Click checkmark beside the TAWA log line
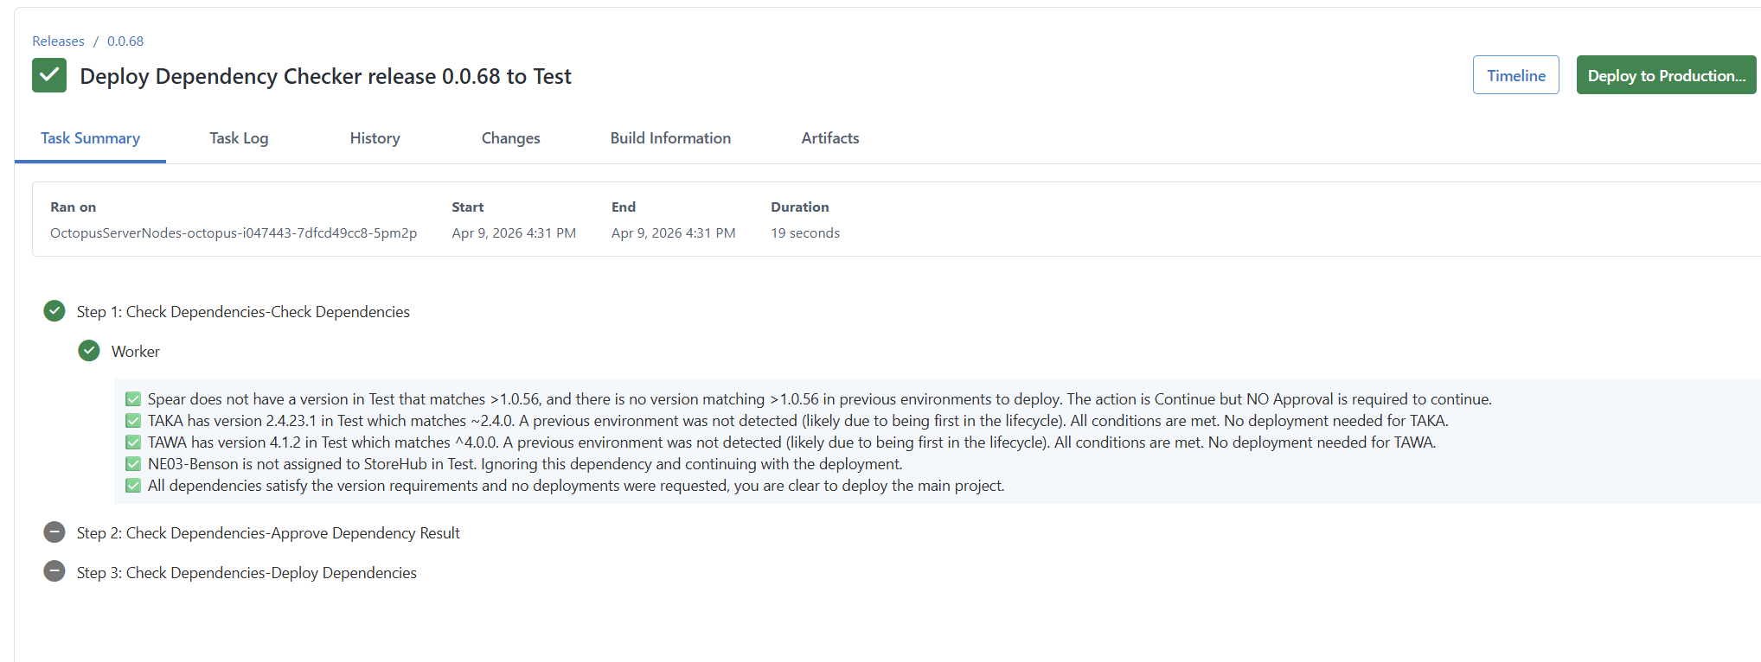 coord(133,442)
